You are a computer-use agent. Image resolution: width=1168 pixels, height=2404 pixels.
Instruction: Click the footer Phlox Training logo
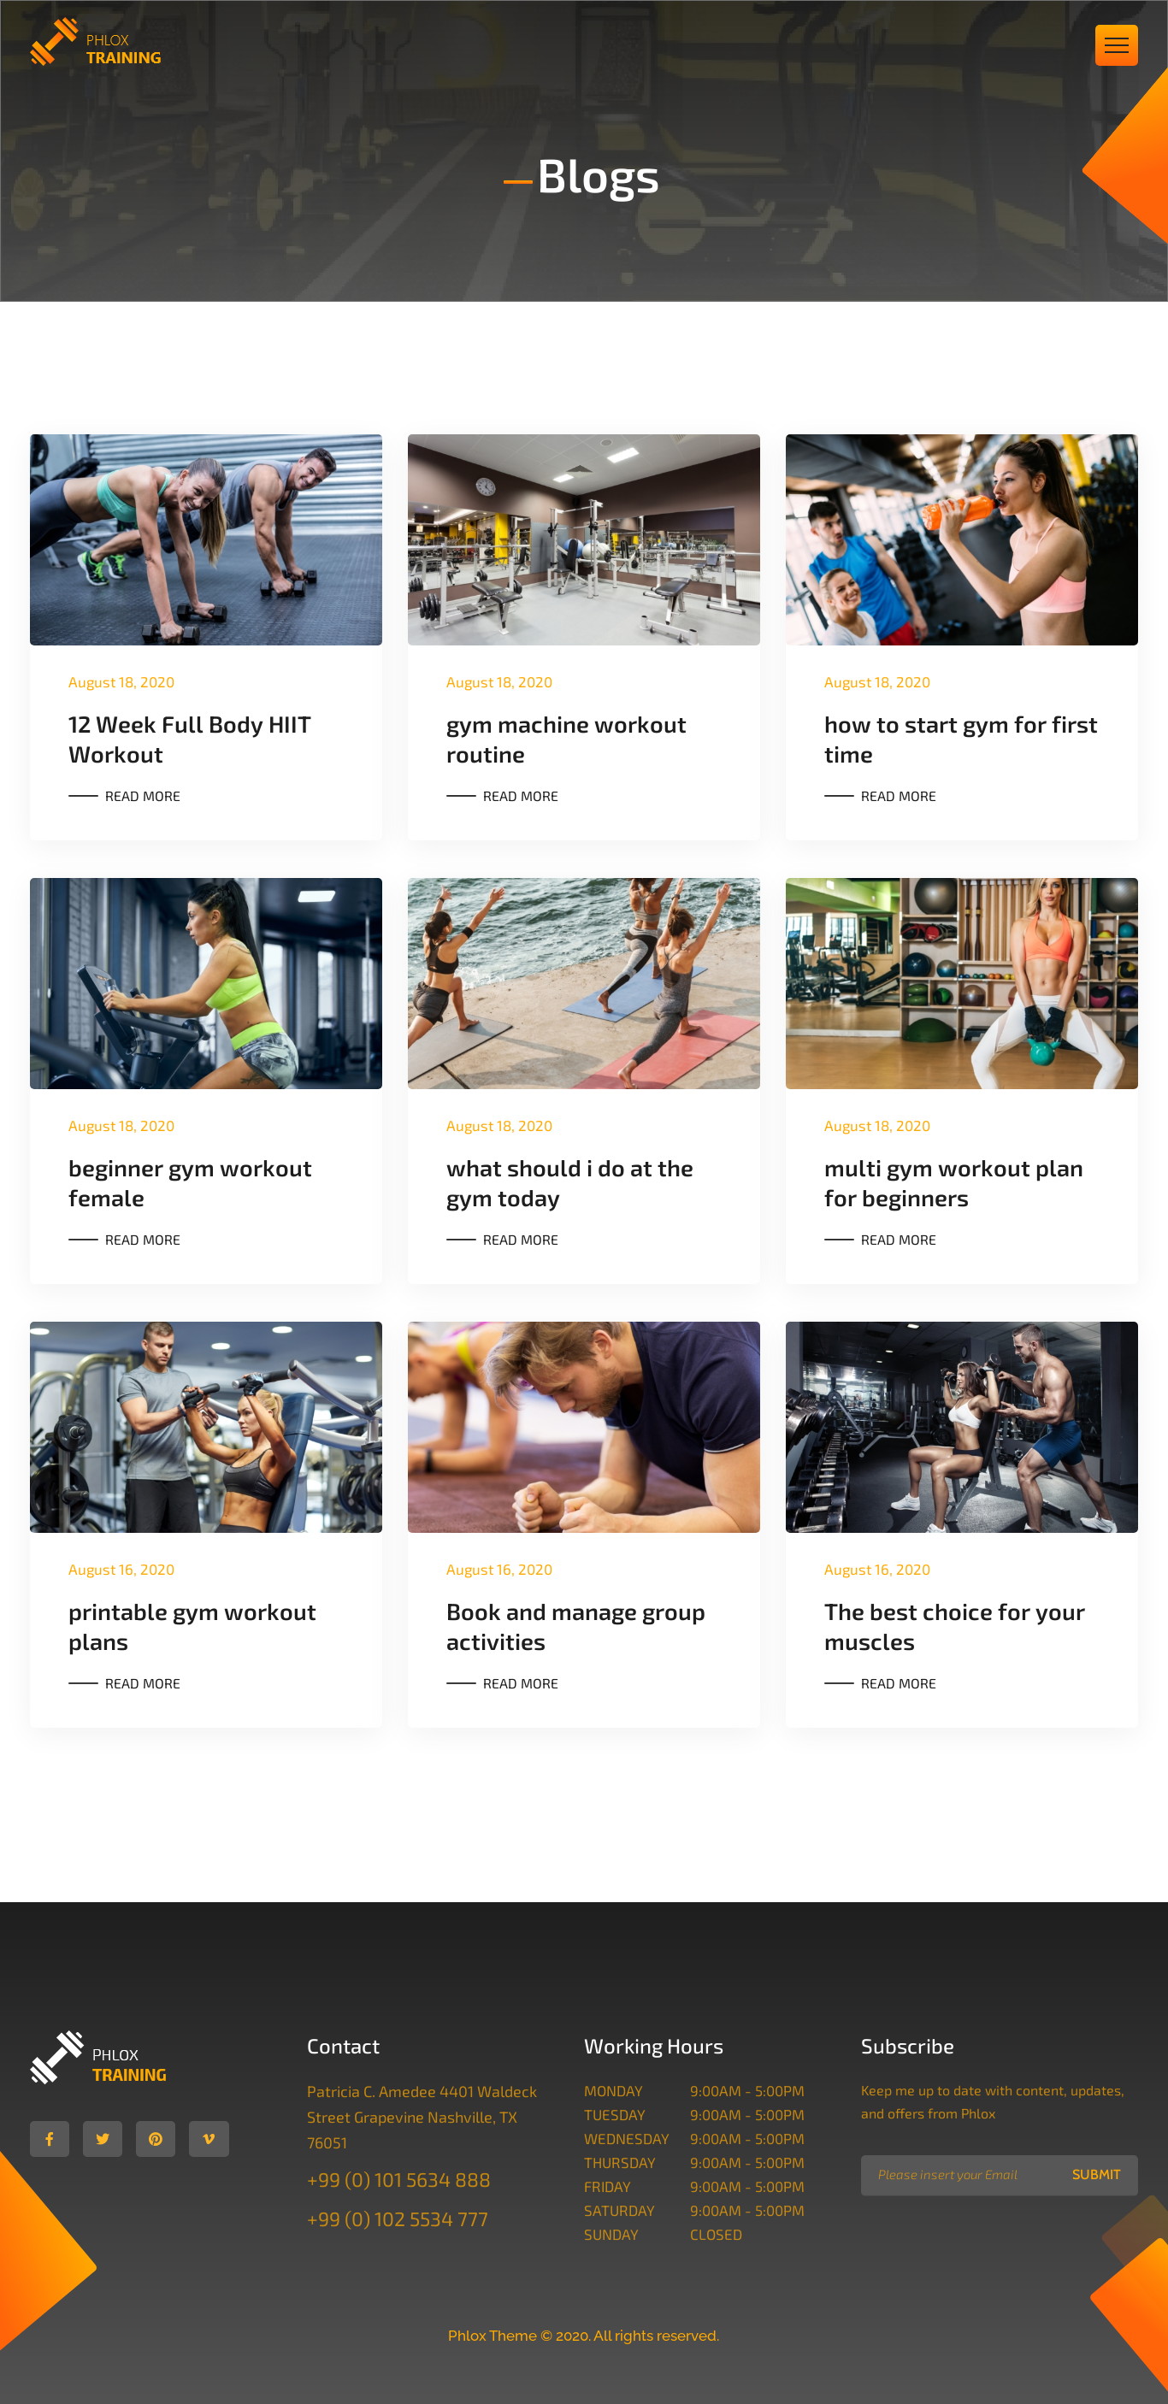(99, 2058)
